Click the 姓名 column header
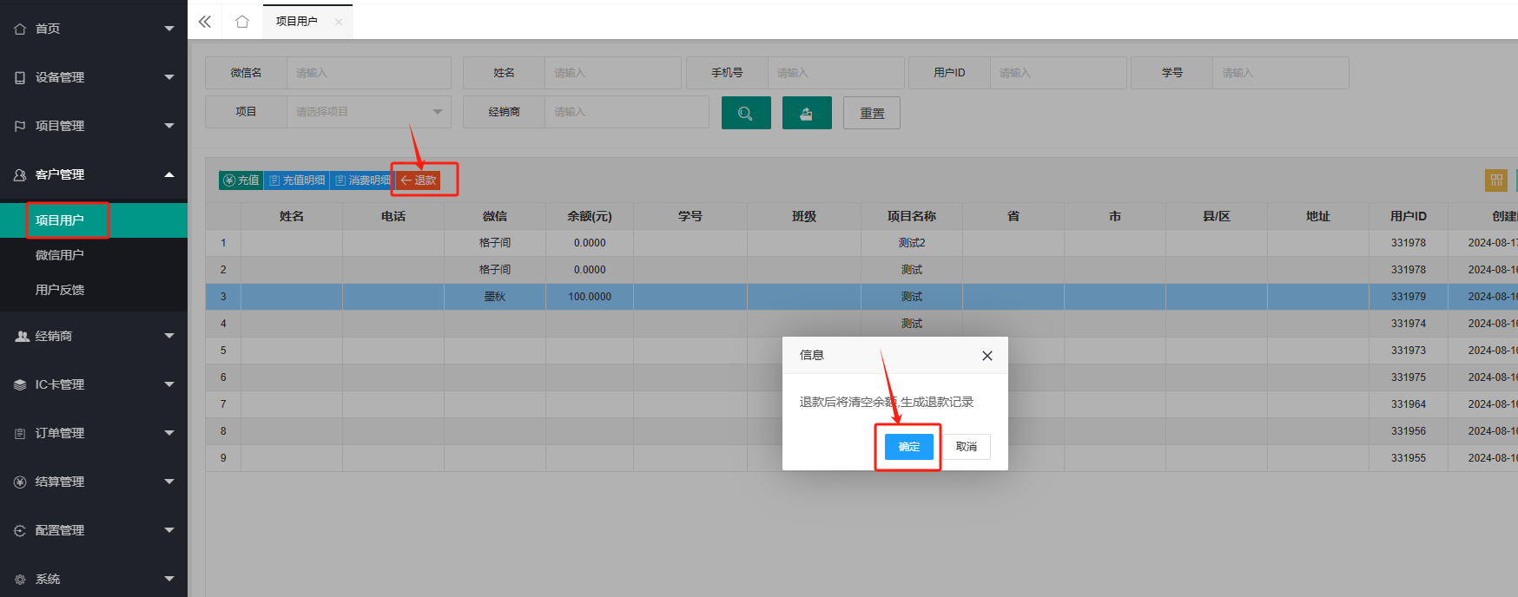Image resolution: width=1518 pixels, height=597 pixels. [x=292, y=216]
